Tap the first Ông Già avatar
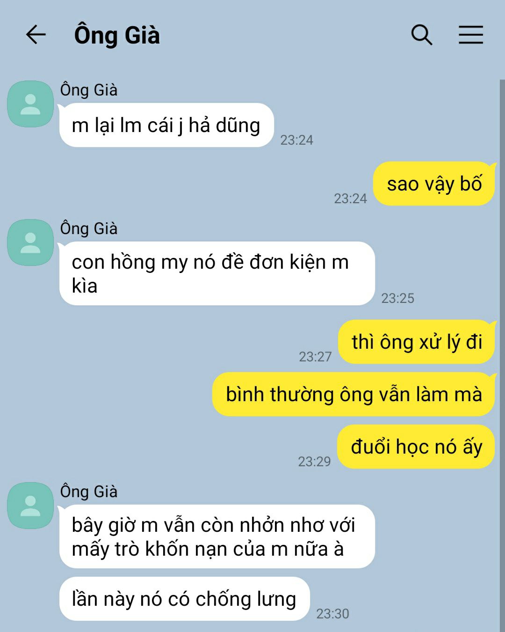 [30, 104]
